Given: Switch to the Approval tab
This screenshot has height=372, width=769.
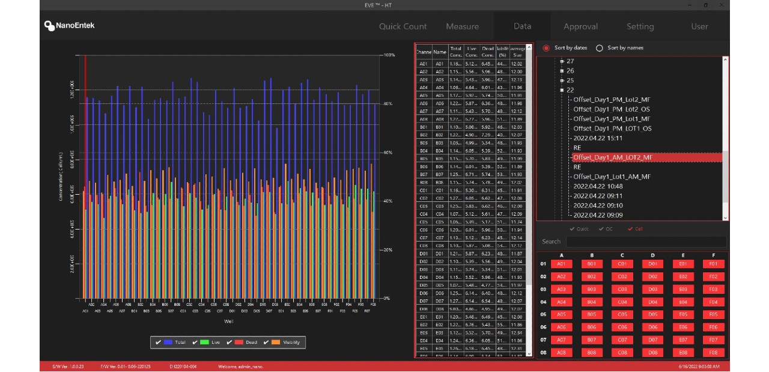Looking at the screenshot, I should pos(580,26).
